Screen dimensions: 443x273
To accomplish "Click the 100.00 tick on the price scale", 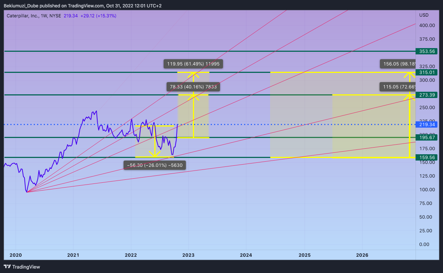I will [427, 190].
